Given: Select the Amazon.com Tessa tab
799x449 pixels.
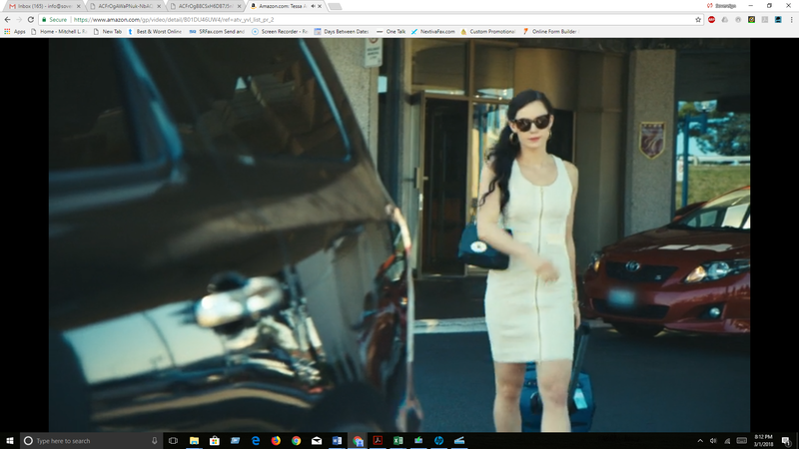Looking at the screenshot, I should [285, 6].
